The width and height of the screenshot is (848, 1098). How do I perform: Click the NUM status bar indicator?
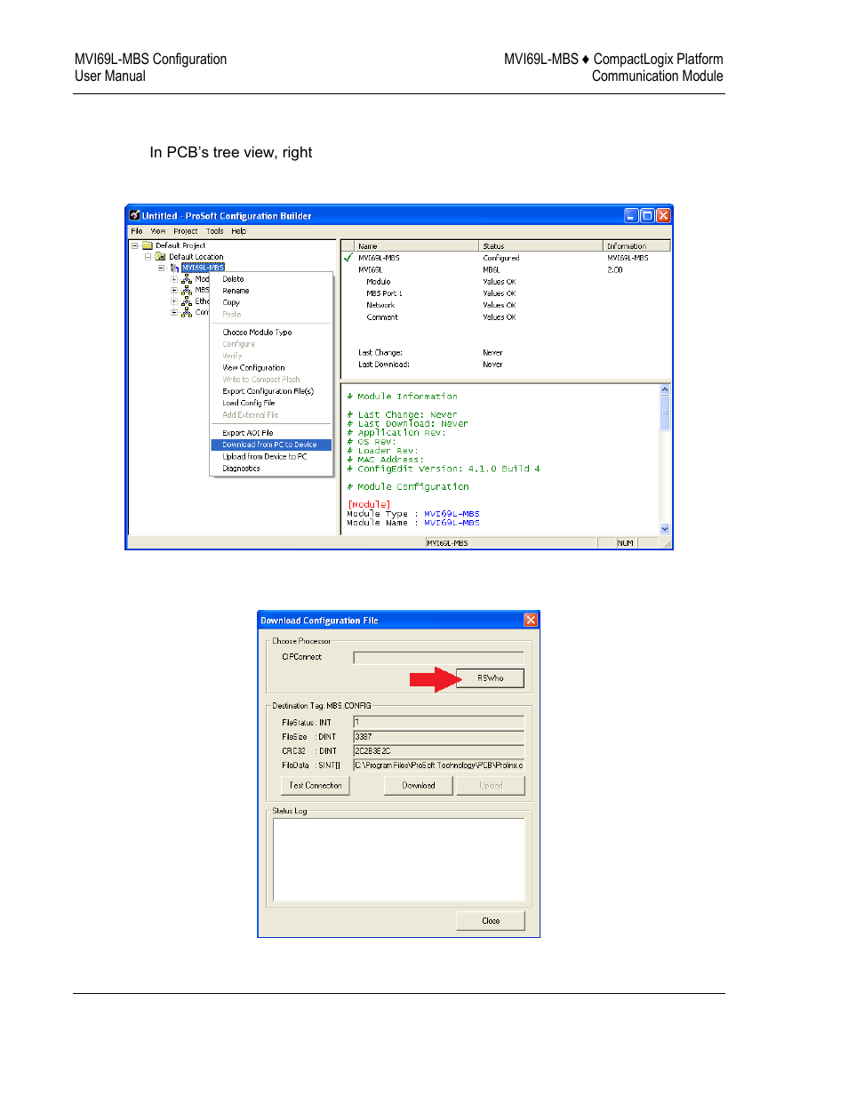click(x=626, y=542)
